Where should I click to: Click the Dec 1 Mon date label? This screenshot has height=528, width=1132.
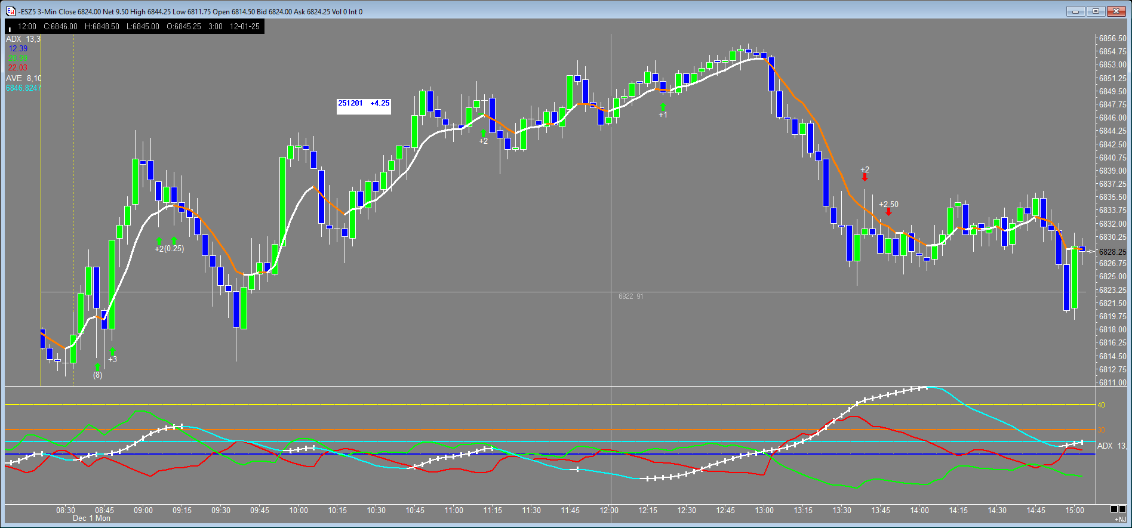pos(91,518)
